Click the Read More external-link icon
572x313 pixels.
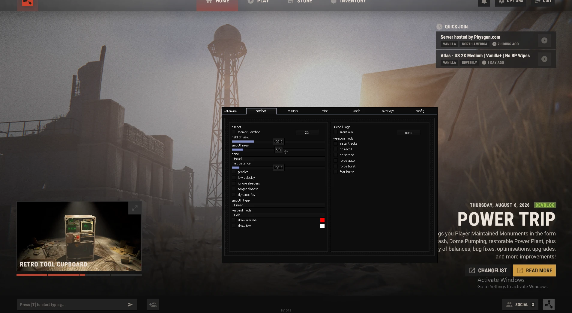click(520, 270)
